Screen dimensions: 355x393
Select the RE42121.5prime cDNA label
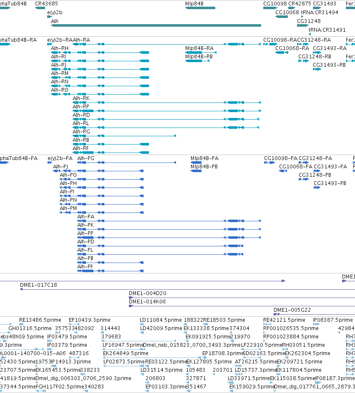coord(284,320)
